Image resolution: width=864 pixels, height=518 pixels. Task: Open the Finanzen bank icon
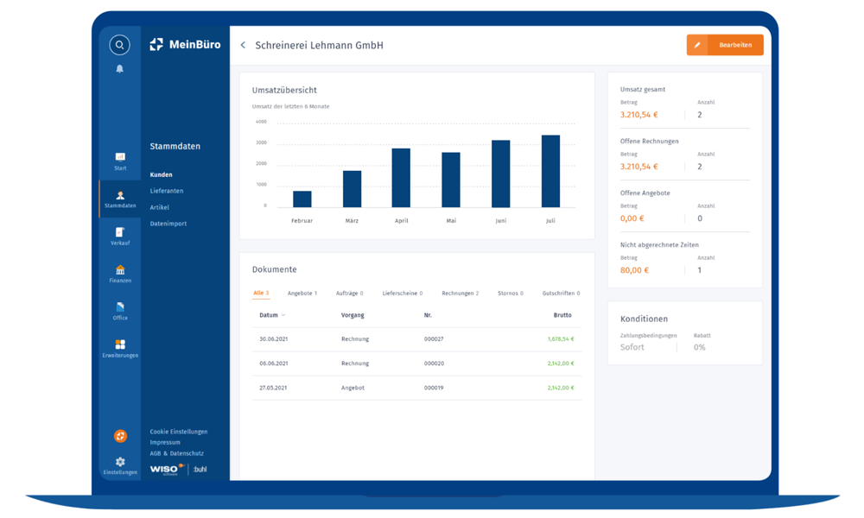click(x=120, y=269)
